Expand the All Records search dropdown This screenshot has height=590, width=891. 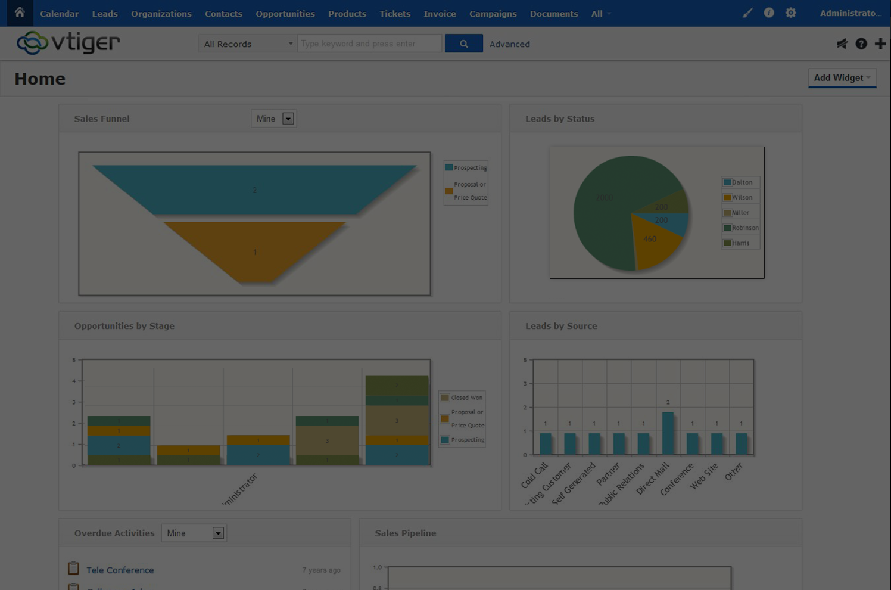click(248, 44)
